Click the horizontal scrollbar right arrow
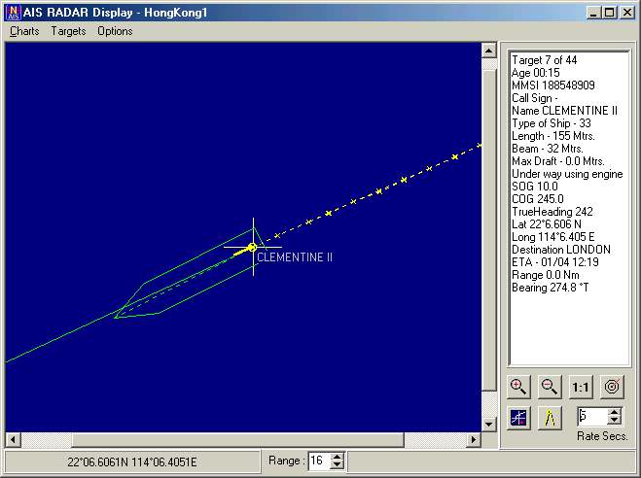The image size is (641, 478). 474,440
